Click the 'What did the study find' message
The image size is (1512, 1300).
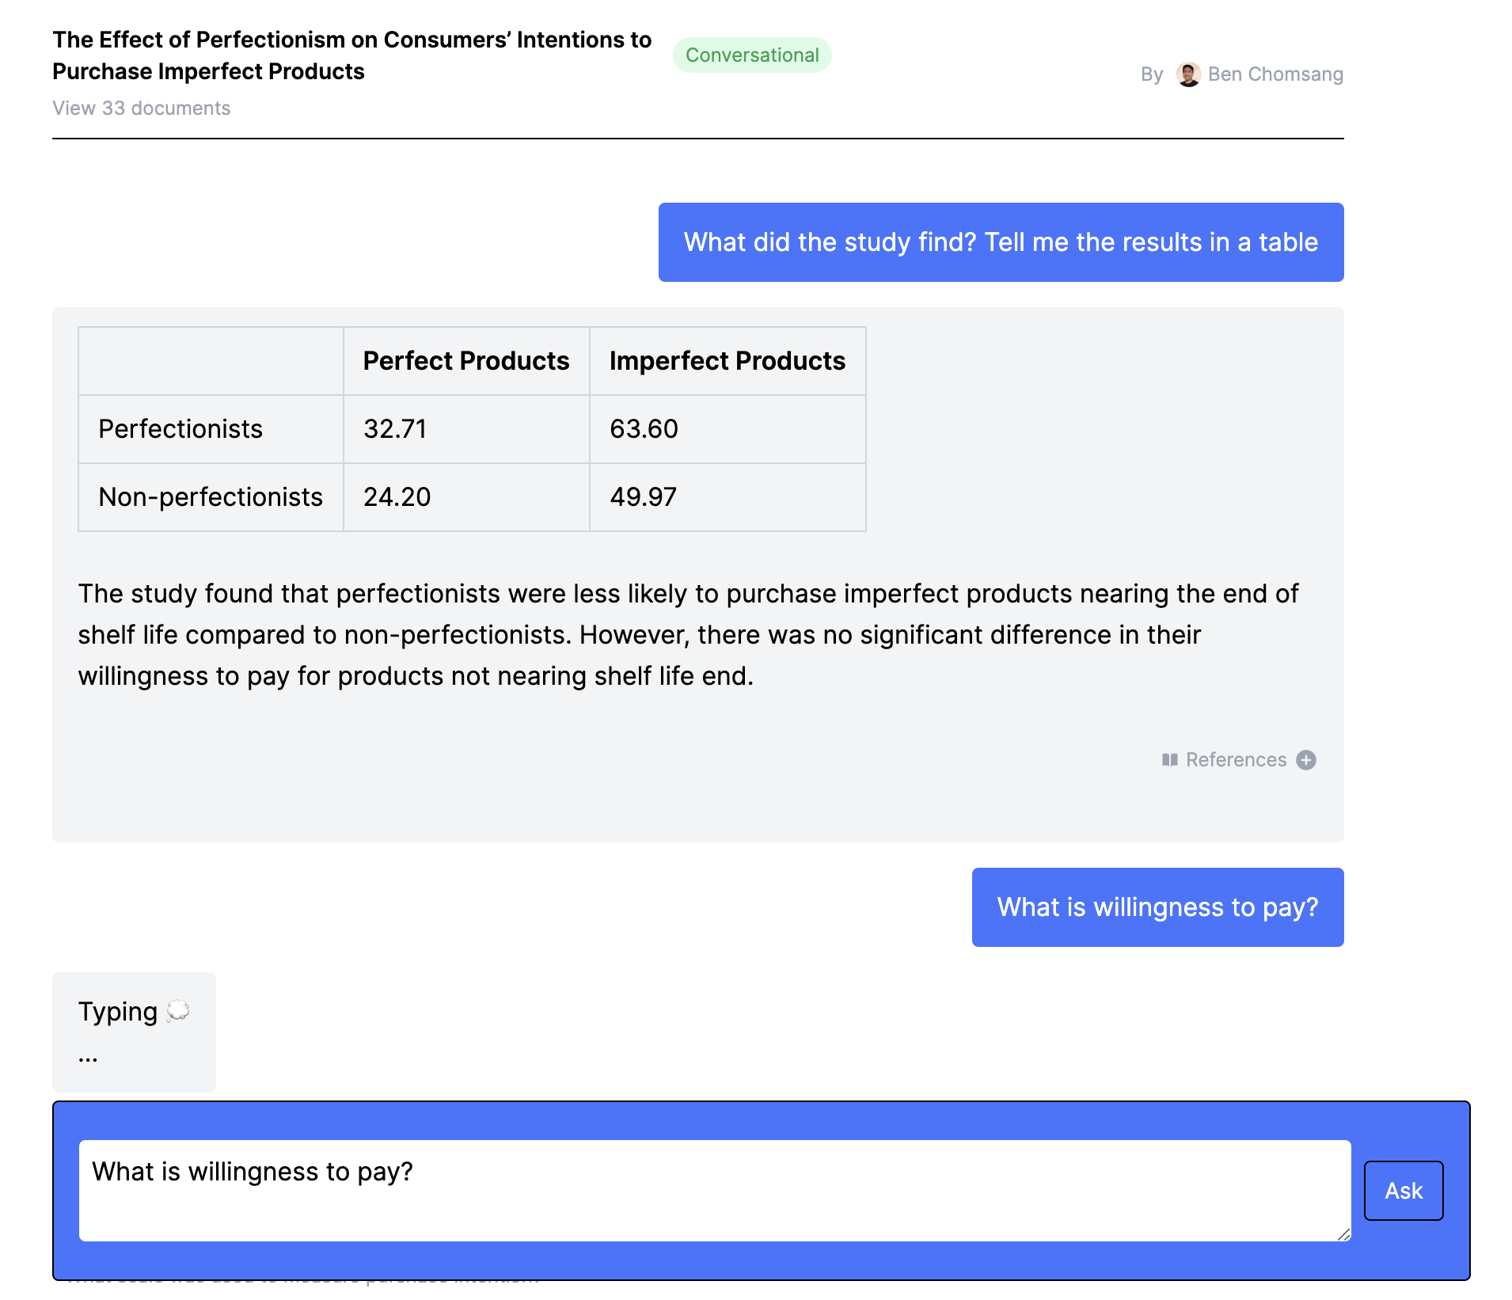[1001, 242]
